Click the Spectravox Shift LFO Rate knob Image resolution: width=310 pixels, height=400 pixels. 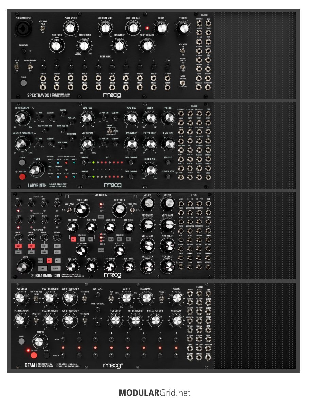pyautogui.click(x=133, y=28)
